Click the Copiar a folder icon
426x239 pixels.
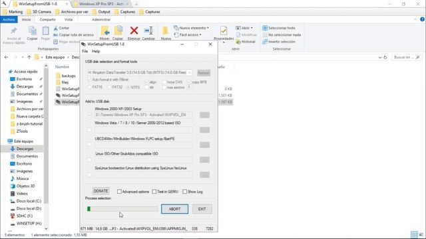click(118, 31)
